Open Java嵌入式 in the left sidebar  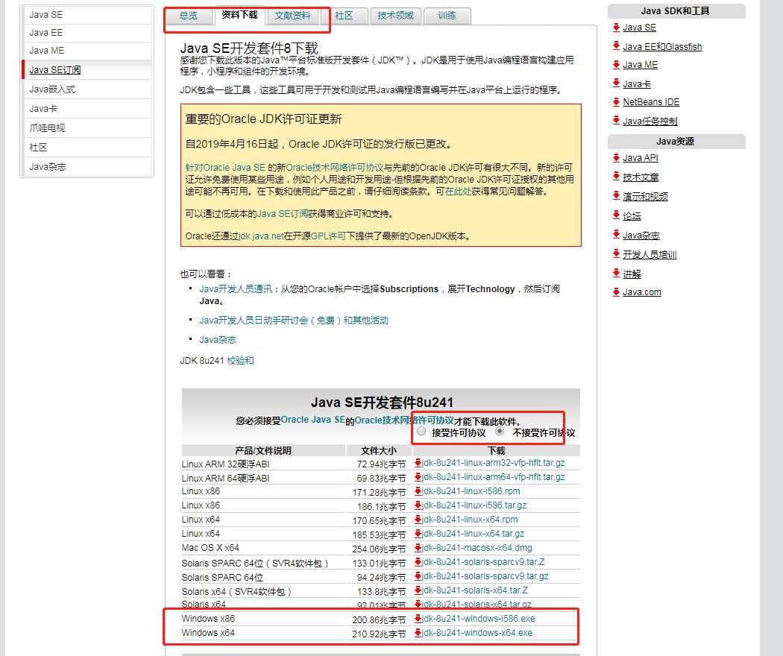87,89
